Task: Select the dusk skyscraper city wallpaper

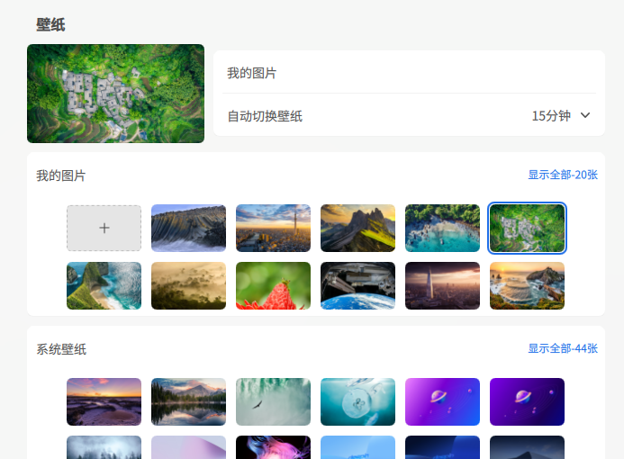Action: [442, 285]
